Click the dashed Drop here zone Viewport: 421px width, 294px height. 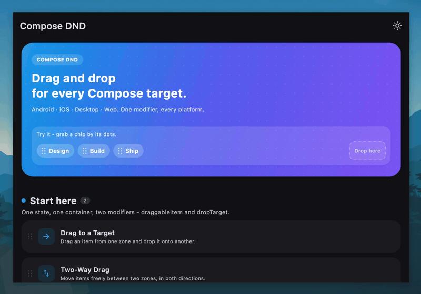[x=367, y=151]
